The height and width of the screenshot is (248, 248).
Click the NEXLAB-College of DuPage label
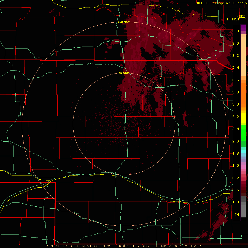click(x=220, y=3)
